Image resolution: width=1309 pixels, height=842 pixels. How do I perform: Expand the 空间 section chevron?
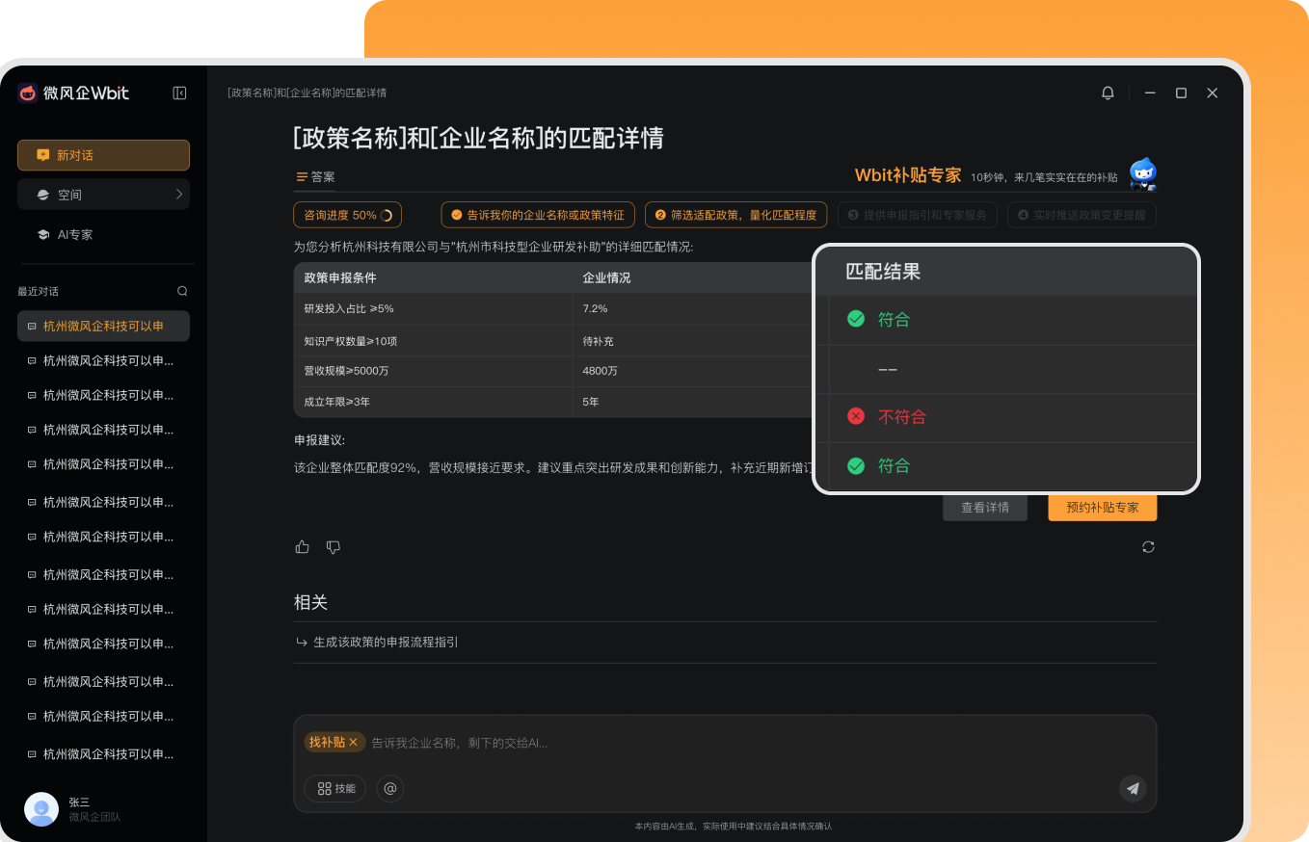(x=179, y=195)
